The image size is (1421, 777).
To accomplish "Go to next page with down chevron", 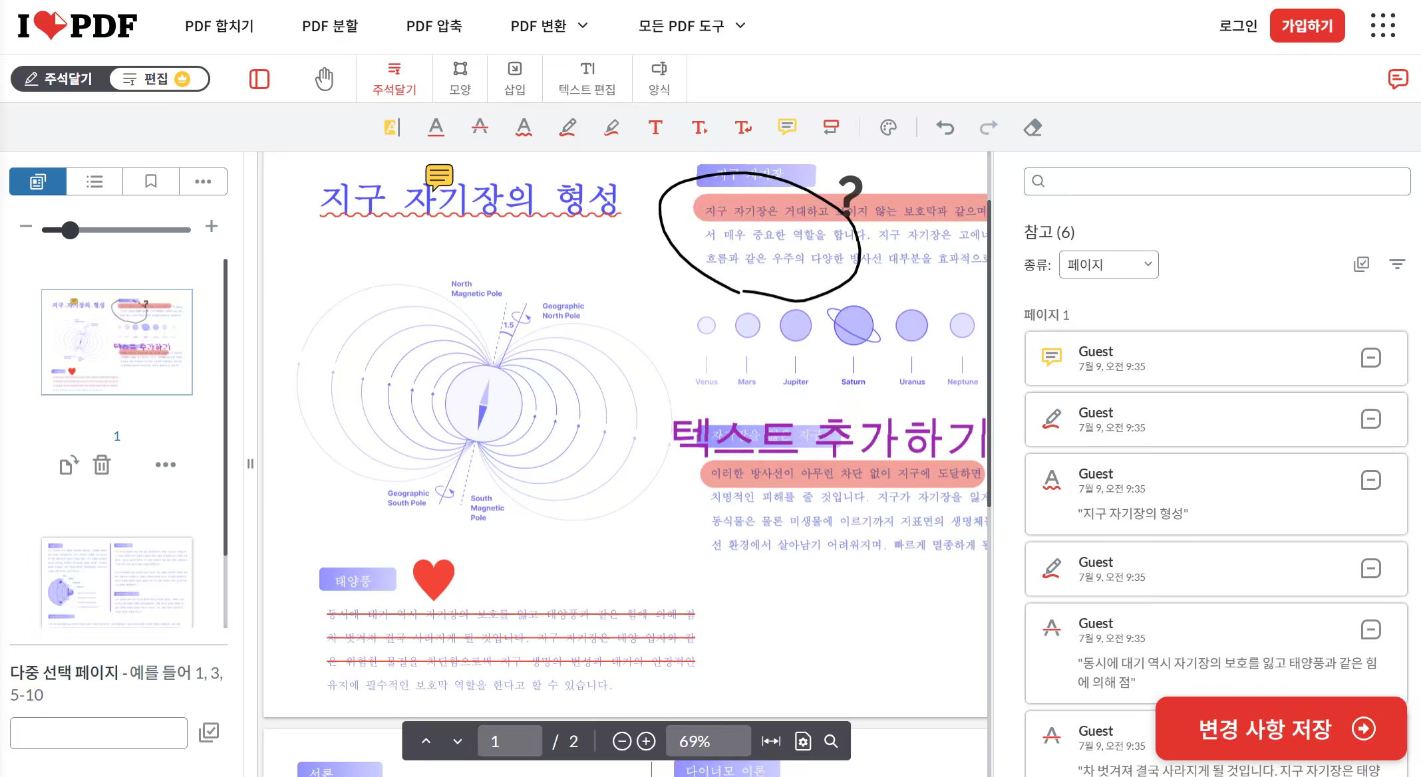I will click(458, 741).
